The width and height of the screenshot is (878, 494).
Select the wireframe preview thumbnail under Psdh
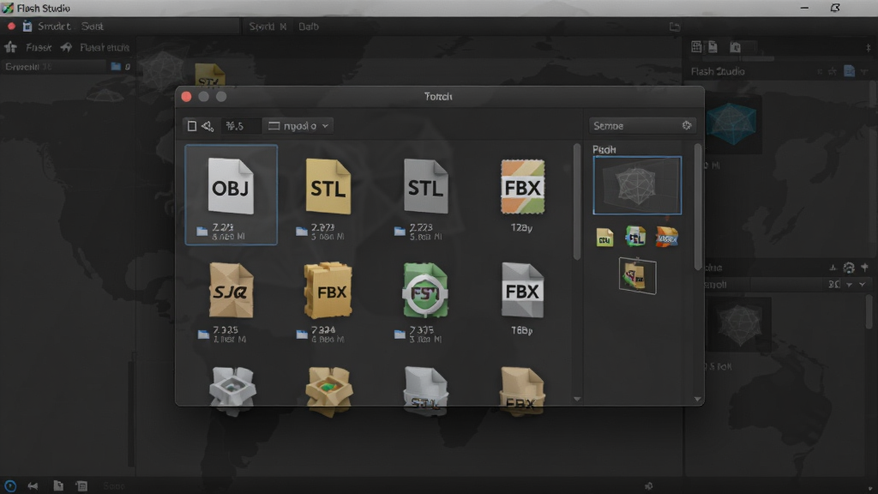point(637,185)
